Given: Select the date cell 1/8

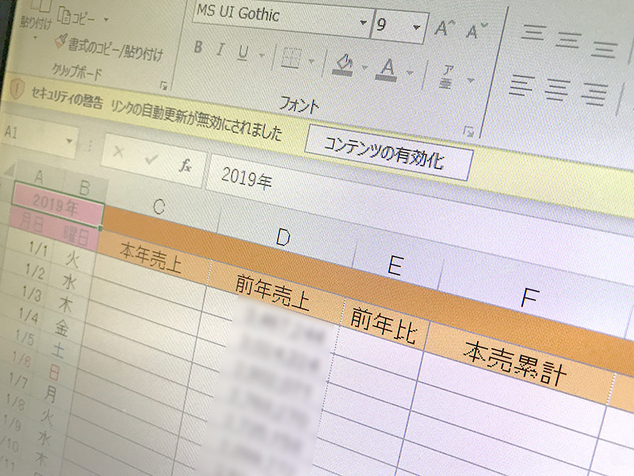Looking at the screenshot, I should pyautogui.click(x=14, y=401).
